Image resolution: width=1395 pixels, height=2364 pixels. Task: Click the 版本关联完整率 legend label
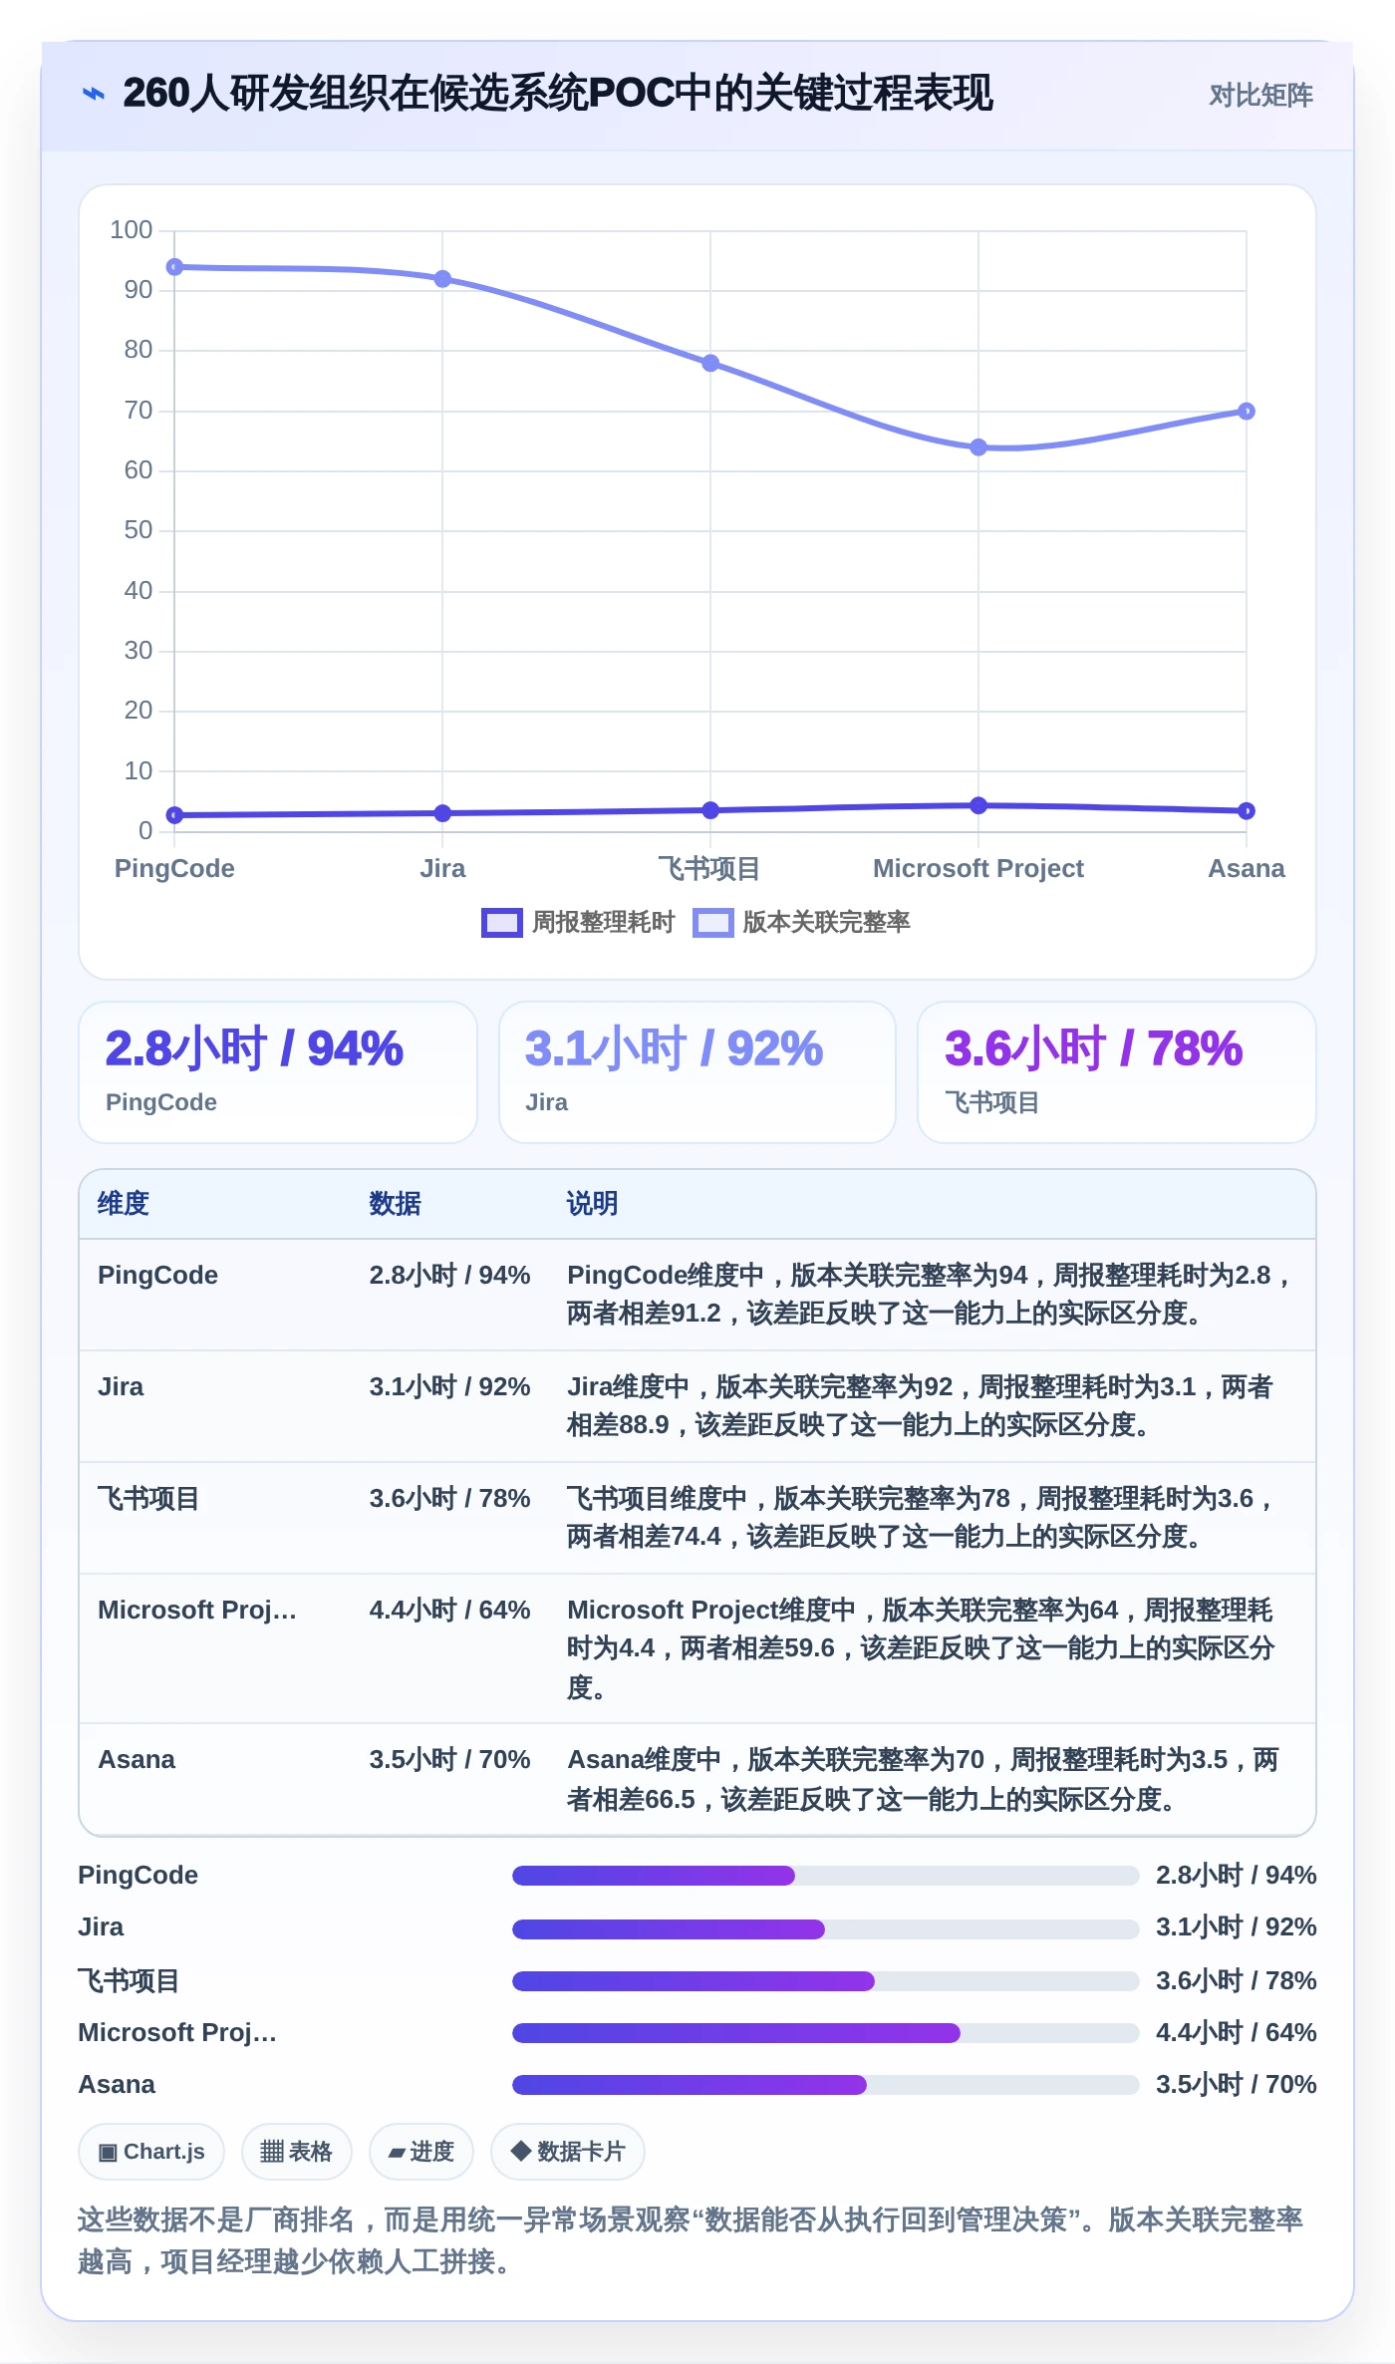coord(826,923)
